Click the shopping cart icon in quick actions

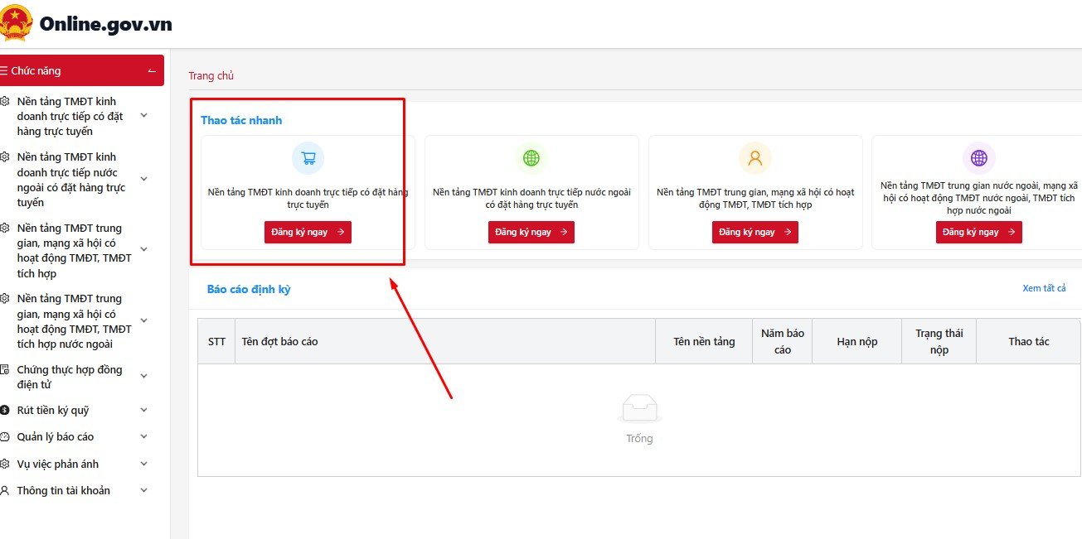308,157
